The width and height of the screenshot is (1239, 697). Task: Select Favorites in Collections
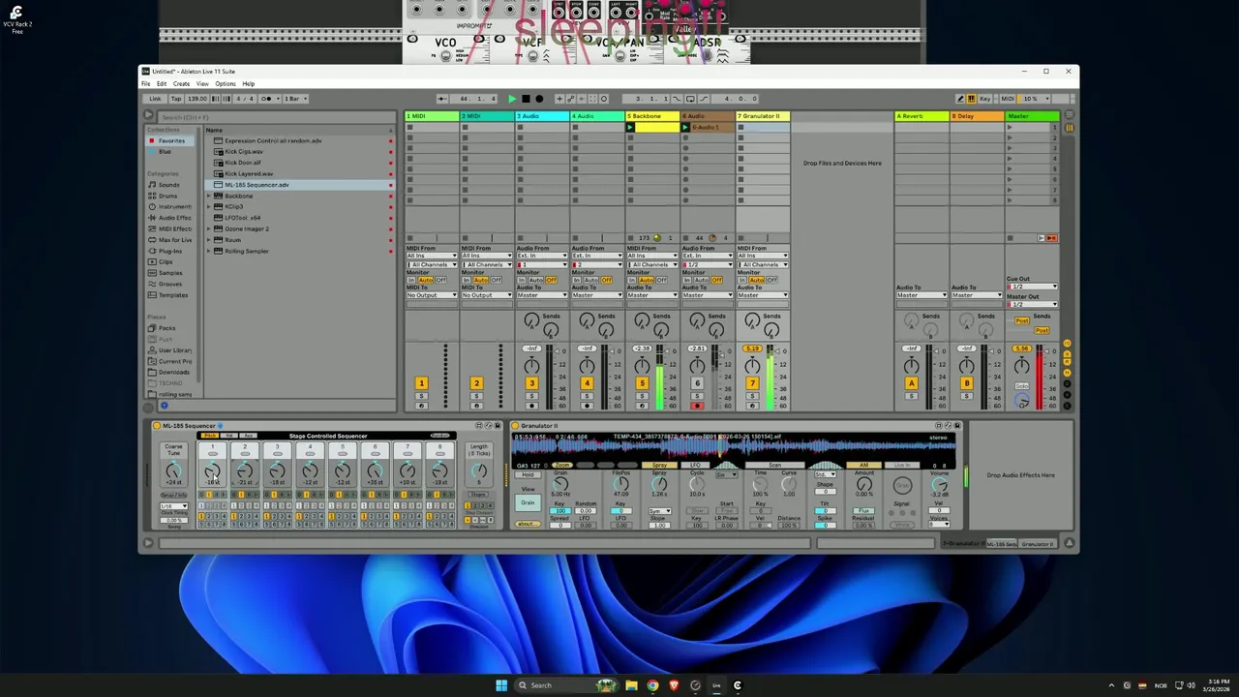[x=171, y=140]
